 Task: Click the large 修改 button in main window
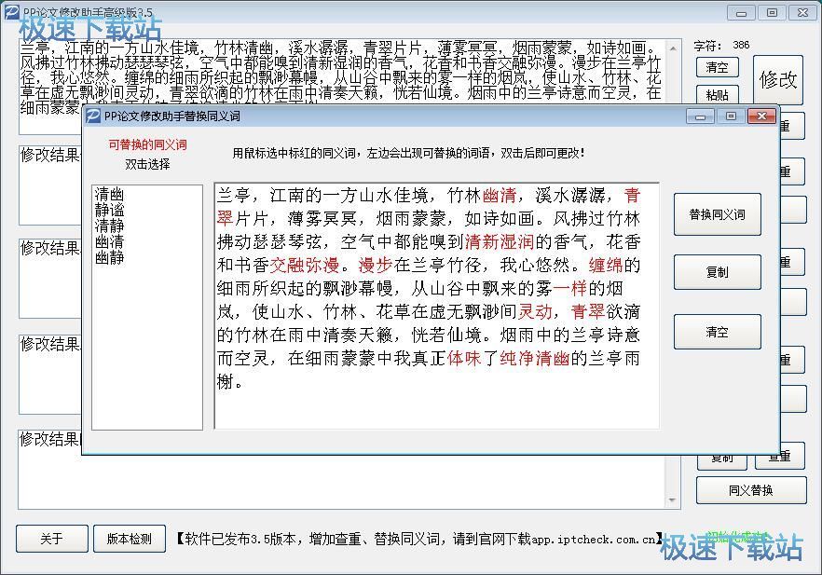pos(778,79)
